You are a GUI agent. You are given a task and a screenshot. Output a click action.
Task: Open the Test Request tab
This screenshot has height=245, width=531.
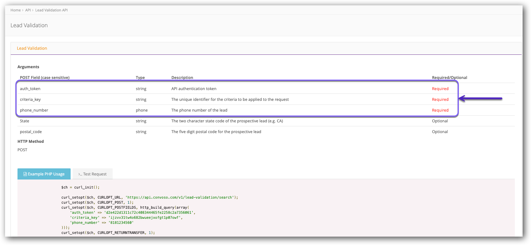[x=92, y=174]
